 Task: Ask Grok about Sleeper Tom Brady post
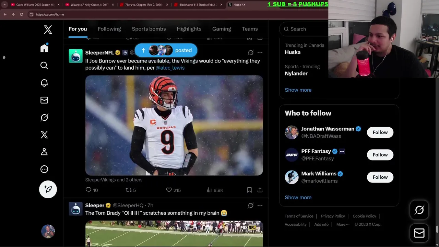(251, 205)
